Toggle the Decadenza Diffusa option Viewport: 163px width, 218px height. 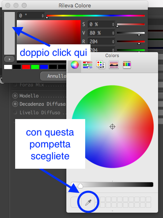pyautogui.click(x=15, y=104)
